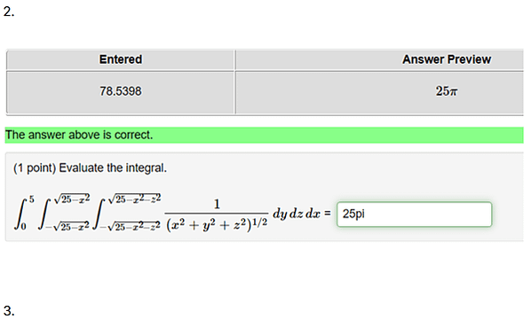Click the 78.5398 entered value cell

click(x=121, y=92)
